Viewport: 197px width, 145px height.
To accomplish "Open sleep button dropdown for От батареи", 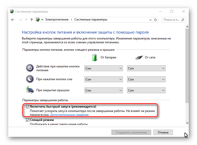I will (104, 79).
